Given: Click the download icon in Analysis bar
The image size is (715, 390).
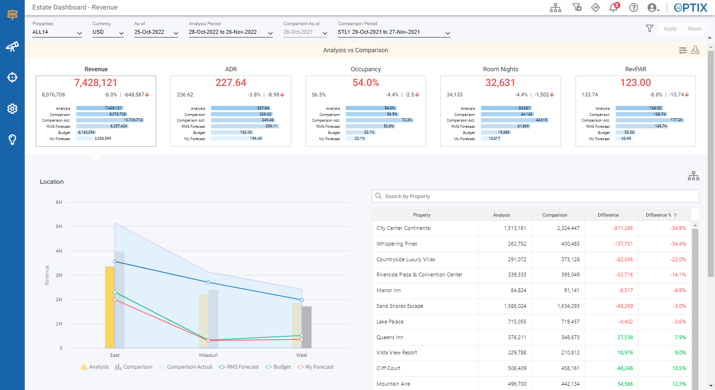Looking at the screenshot, I should pos(695,50).
